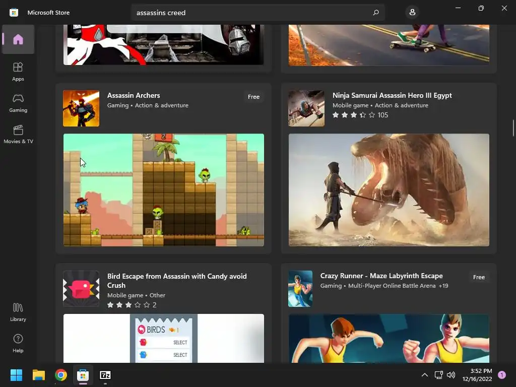Open the Apps section in sidebar
The image size is (516, 387).
pyautogui.click(x=18, y=72)
